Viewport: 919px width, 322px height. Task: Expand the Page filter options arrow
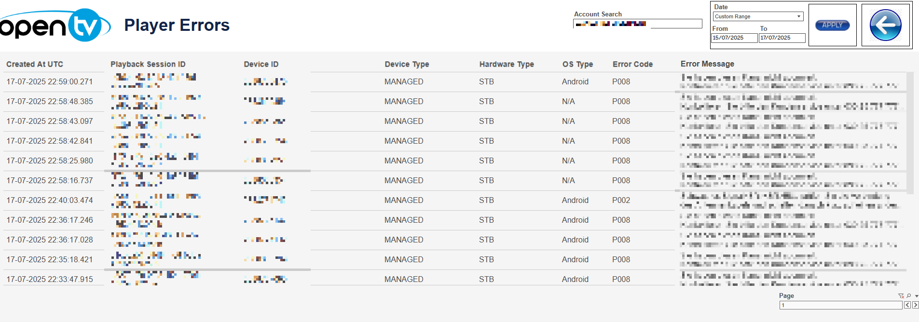917,296
